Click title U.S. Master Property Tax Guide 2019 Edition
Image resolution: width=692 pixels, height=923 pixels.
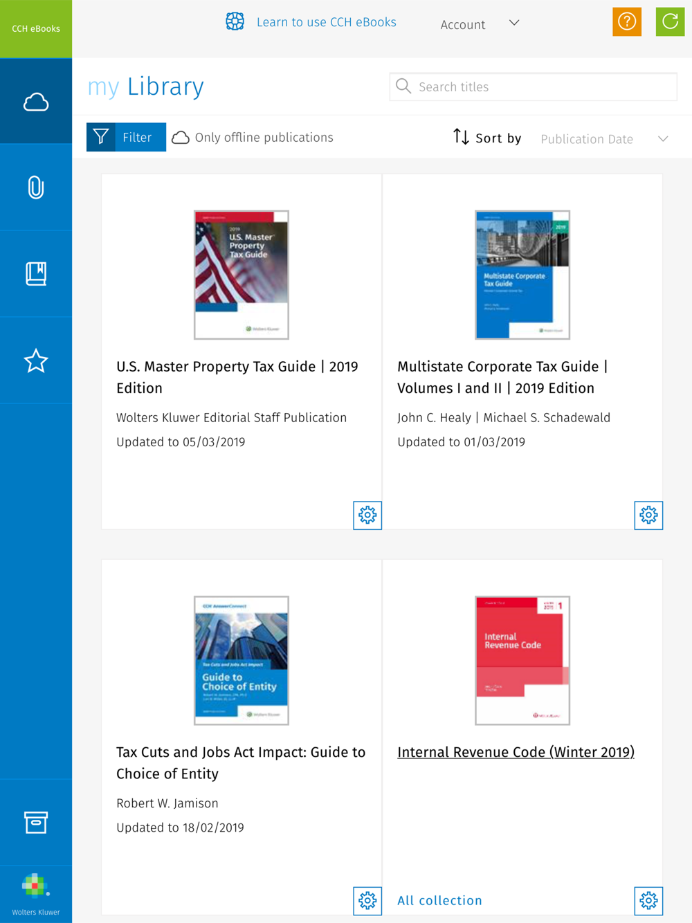pos(237,377)
